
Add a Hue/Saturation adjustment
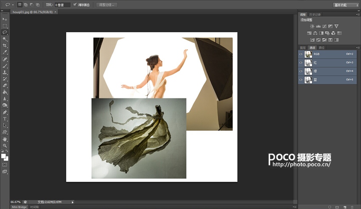tap(309, 33)
